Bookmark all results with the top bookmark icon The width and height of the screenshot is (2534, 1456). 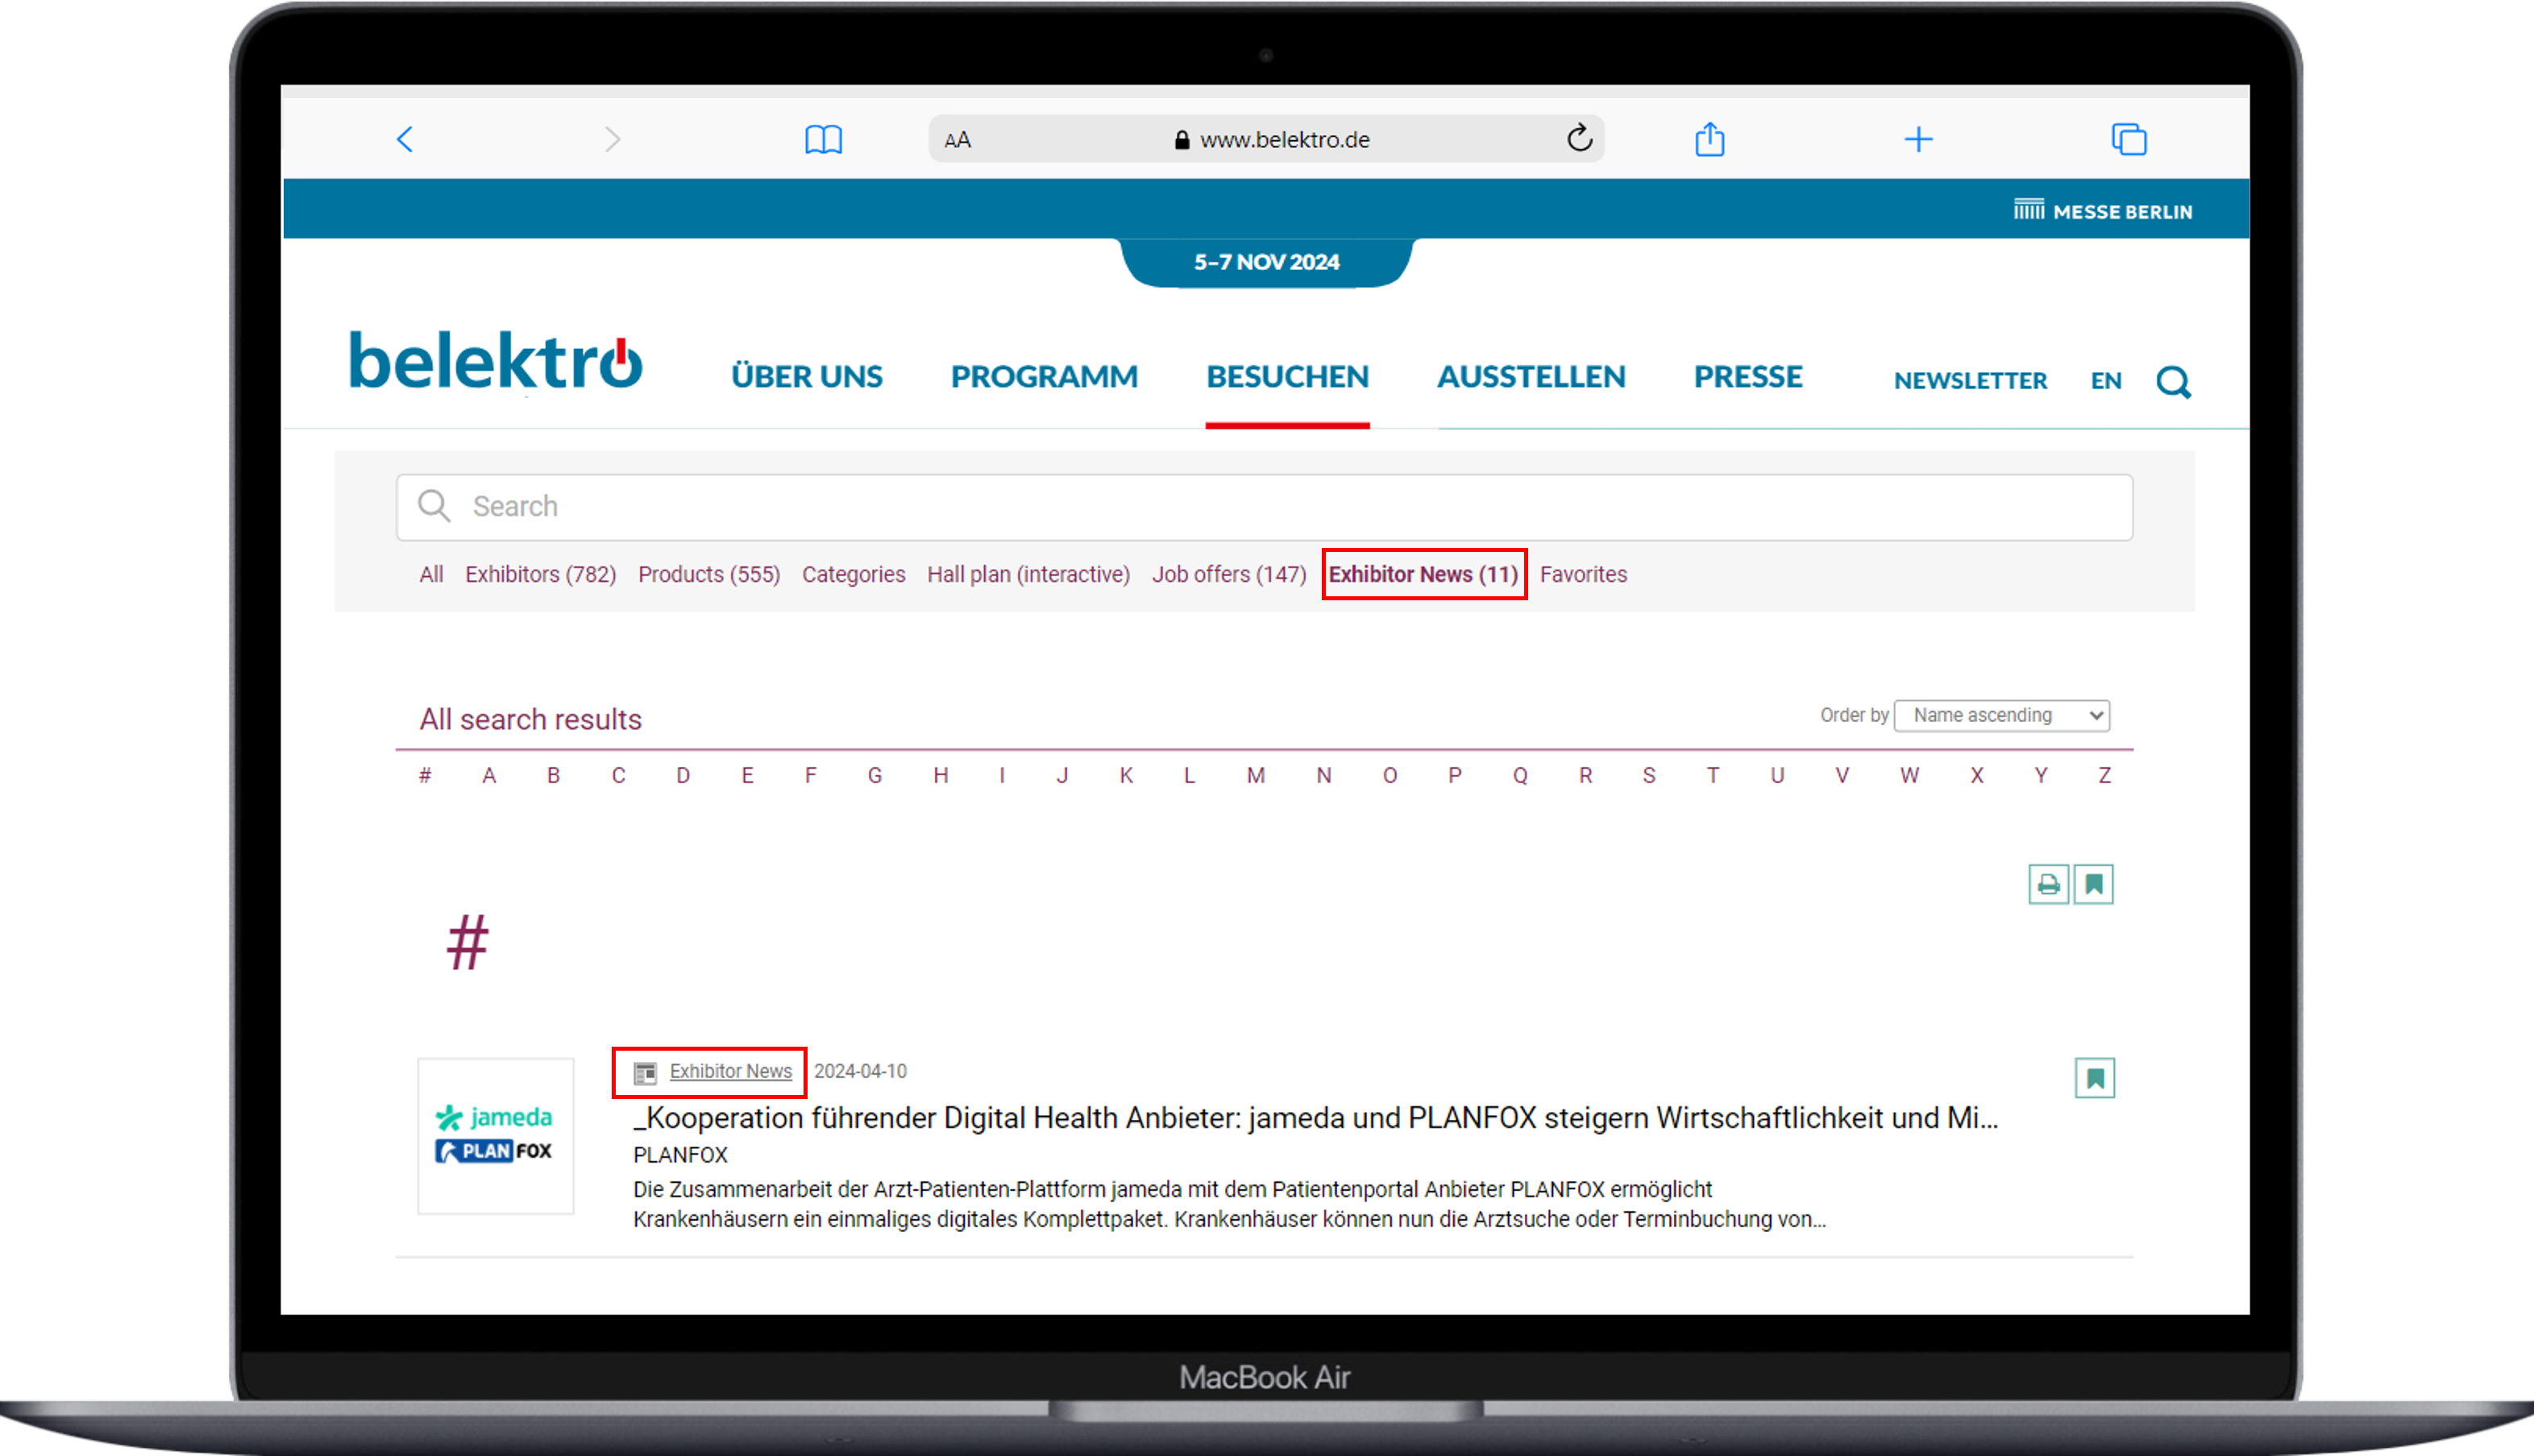click(2093, 884)
